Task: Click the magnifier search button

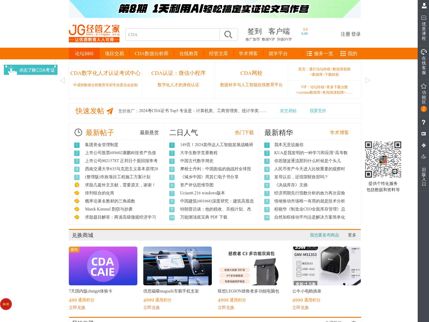Action: [x=229, y=35]
